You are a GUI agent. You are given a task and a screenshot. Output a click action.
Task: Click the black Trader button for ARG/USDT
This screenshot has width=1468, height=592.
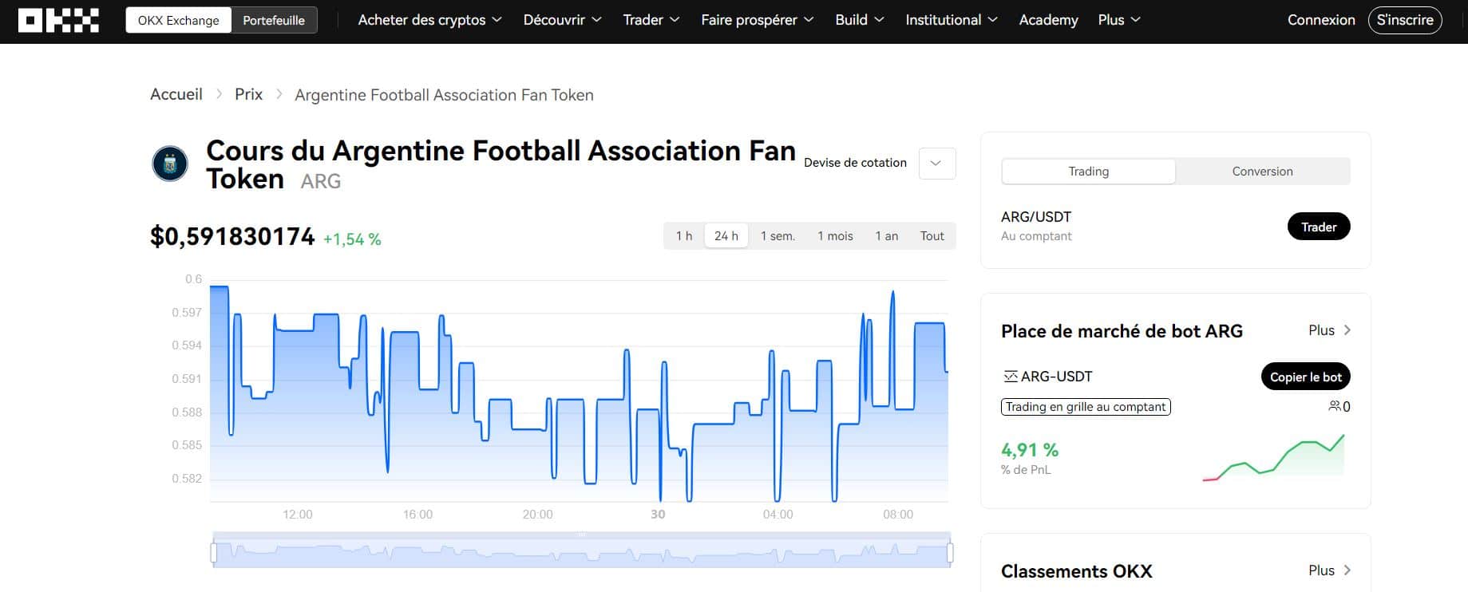coord(1319,227)
